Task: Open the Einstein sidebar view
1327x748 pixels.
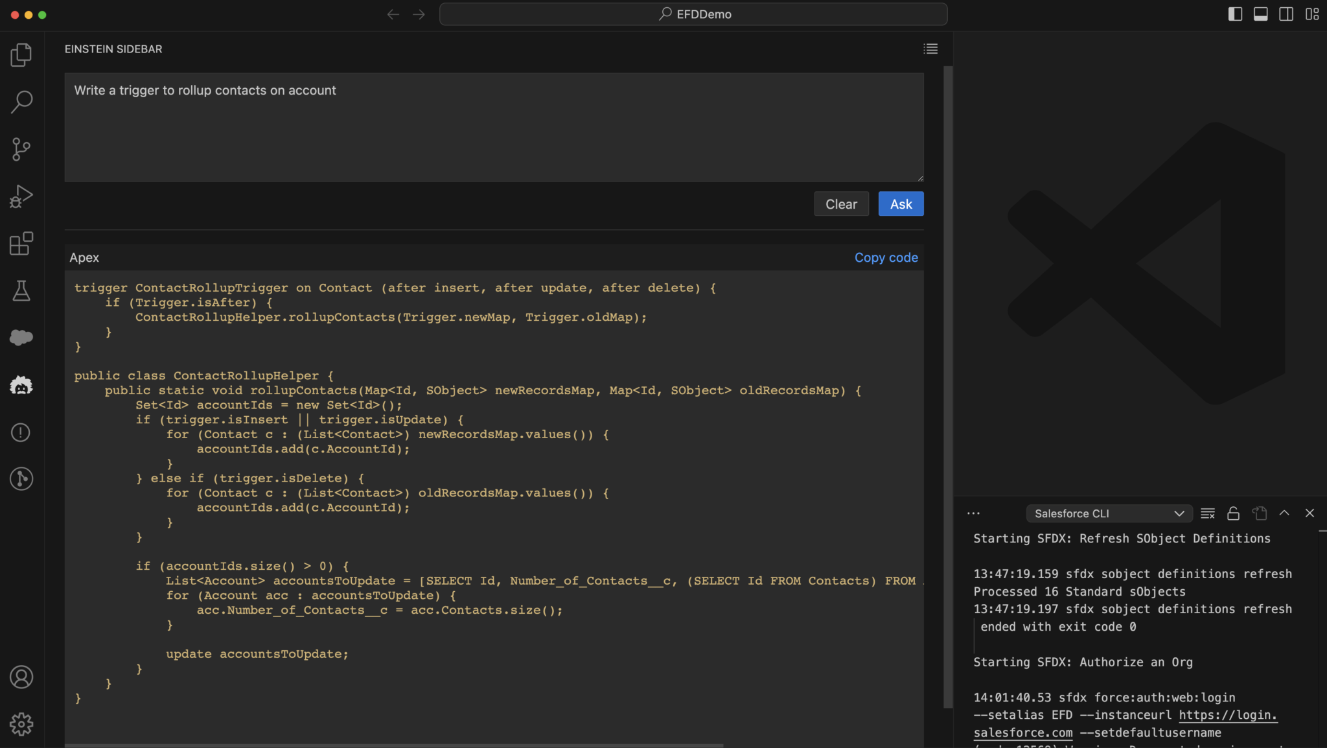Action: [x=21, y=386]
